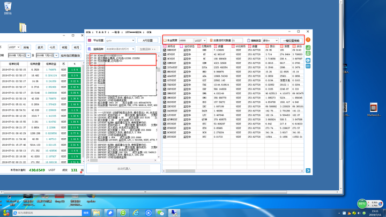The image size is (386, 217).
Task: Open the gate platform dropdown
Action: [x=120, y=40]
